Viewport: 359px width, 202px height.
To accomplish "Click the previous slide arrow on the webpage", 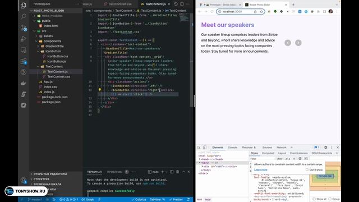I will click(288, 43).
